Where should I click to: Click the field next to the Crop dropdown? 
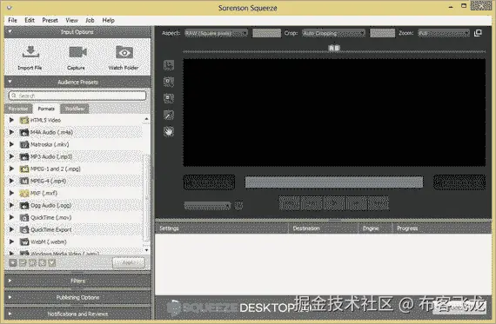click(x=382, y=33)
